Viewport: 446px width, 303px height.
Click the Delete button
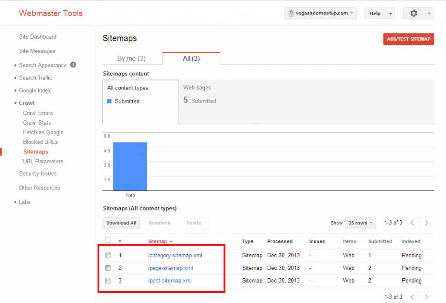coord(194,223)
